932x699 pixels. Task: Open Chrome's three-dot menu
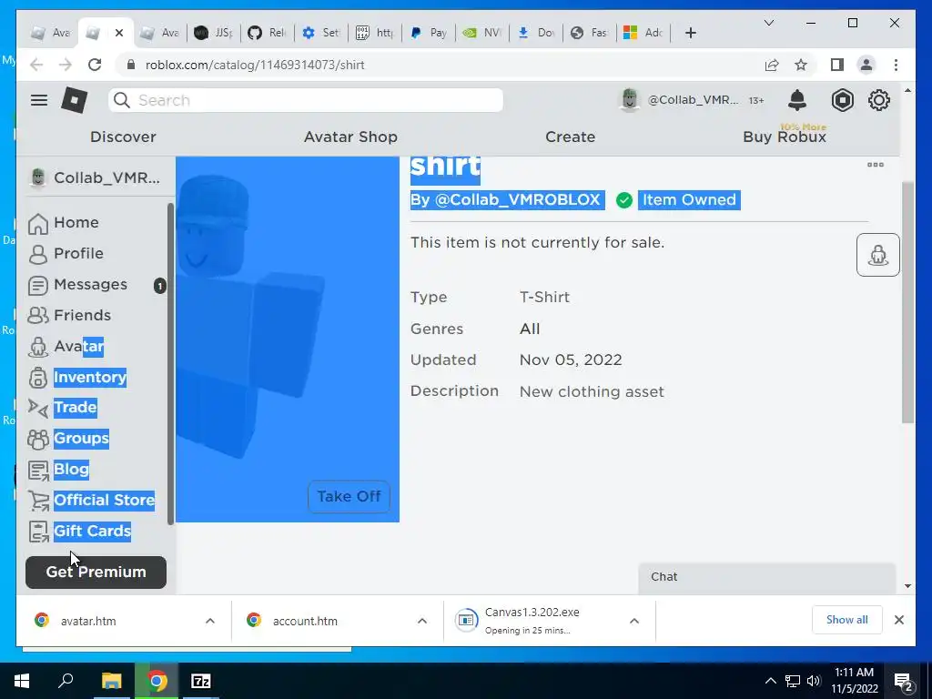[x=896, y=65]
